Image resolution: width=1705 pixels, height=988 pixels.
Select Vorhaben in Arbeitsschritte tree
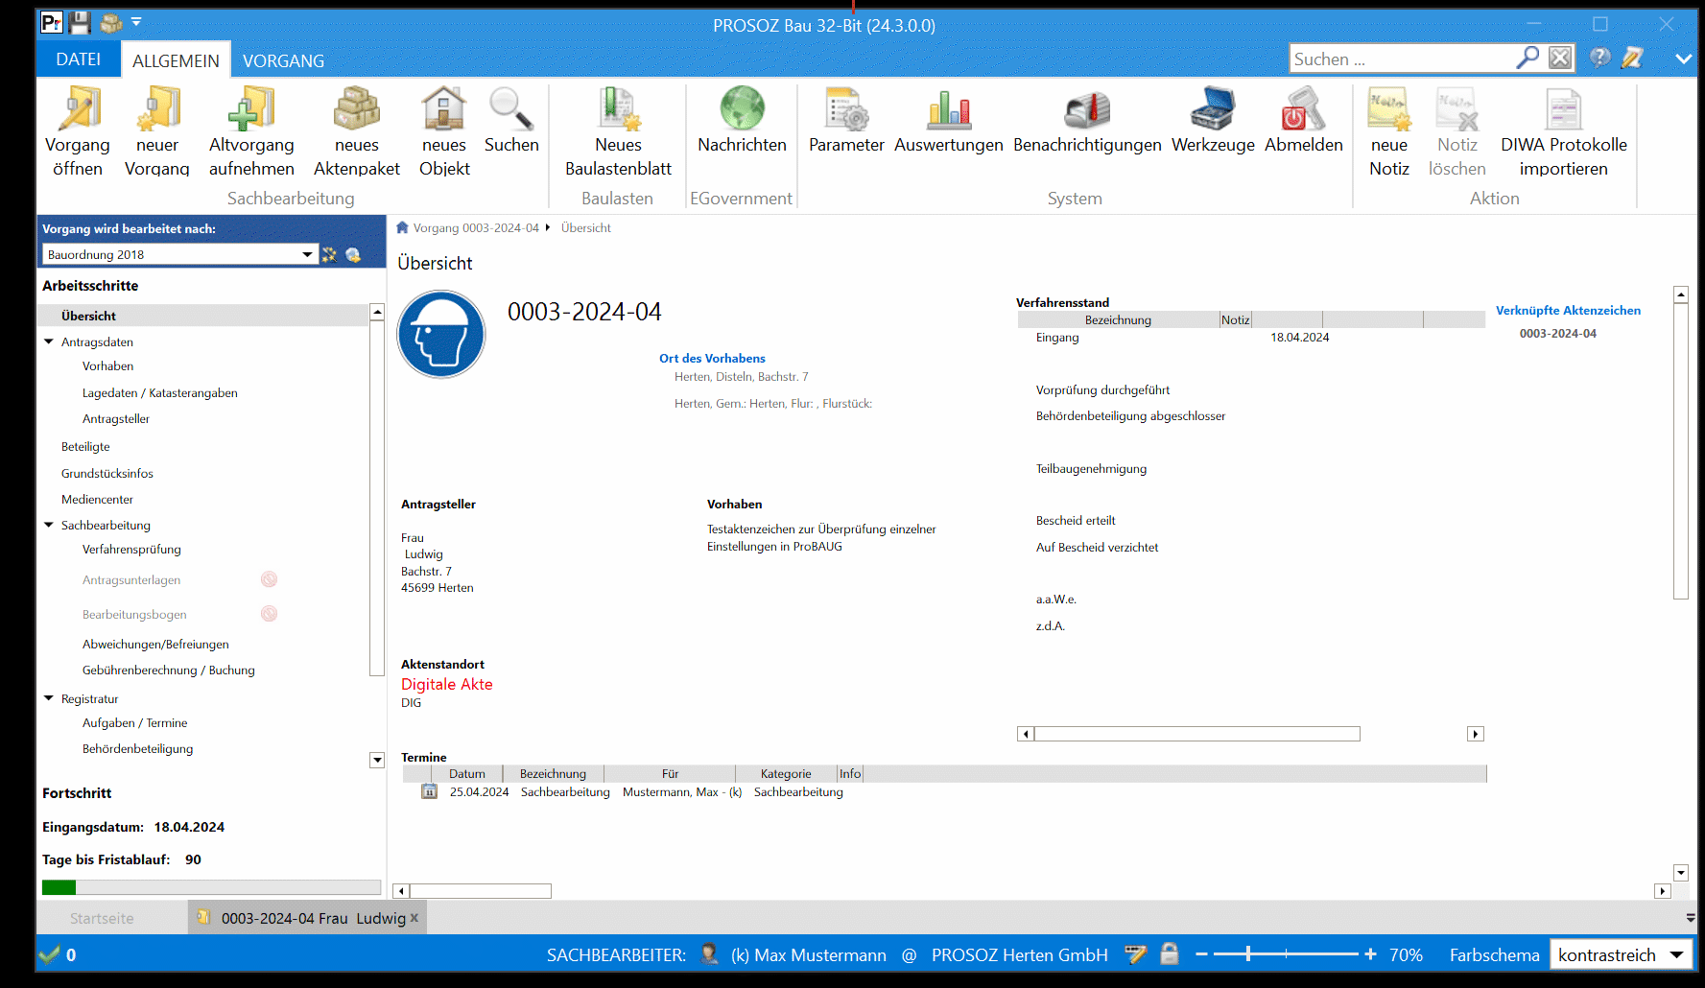coord(107,365)
